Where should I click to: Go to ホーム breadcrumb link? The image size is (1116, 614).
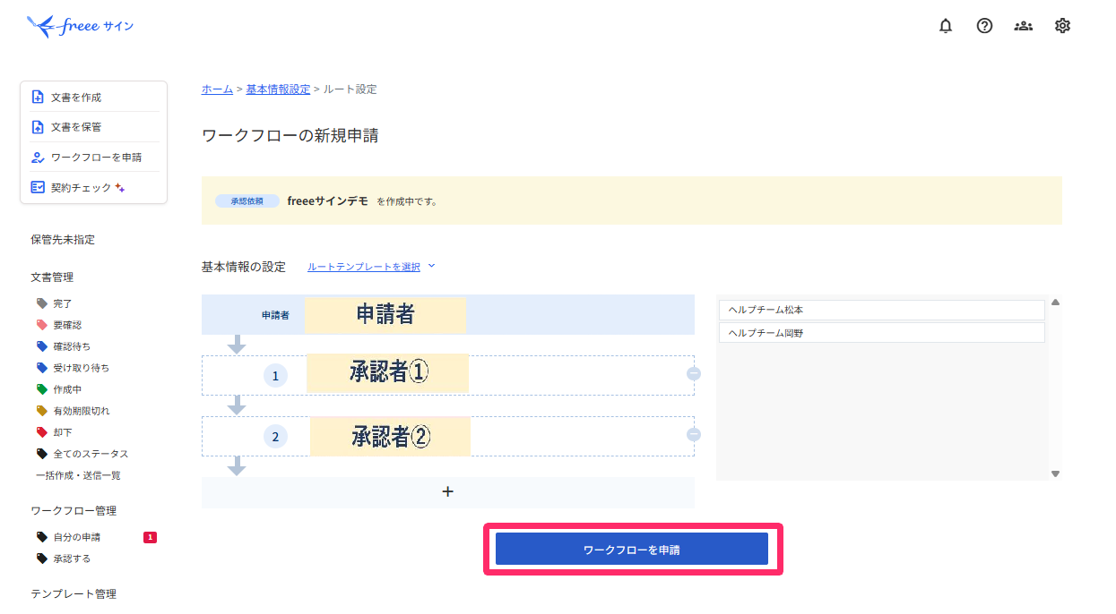(x=218, y=90)
